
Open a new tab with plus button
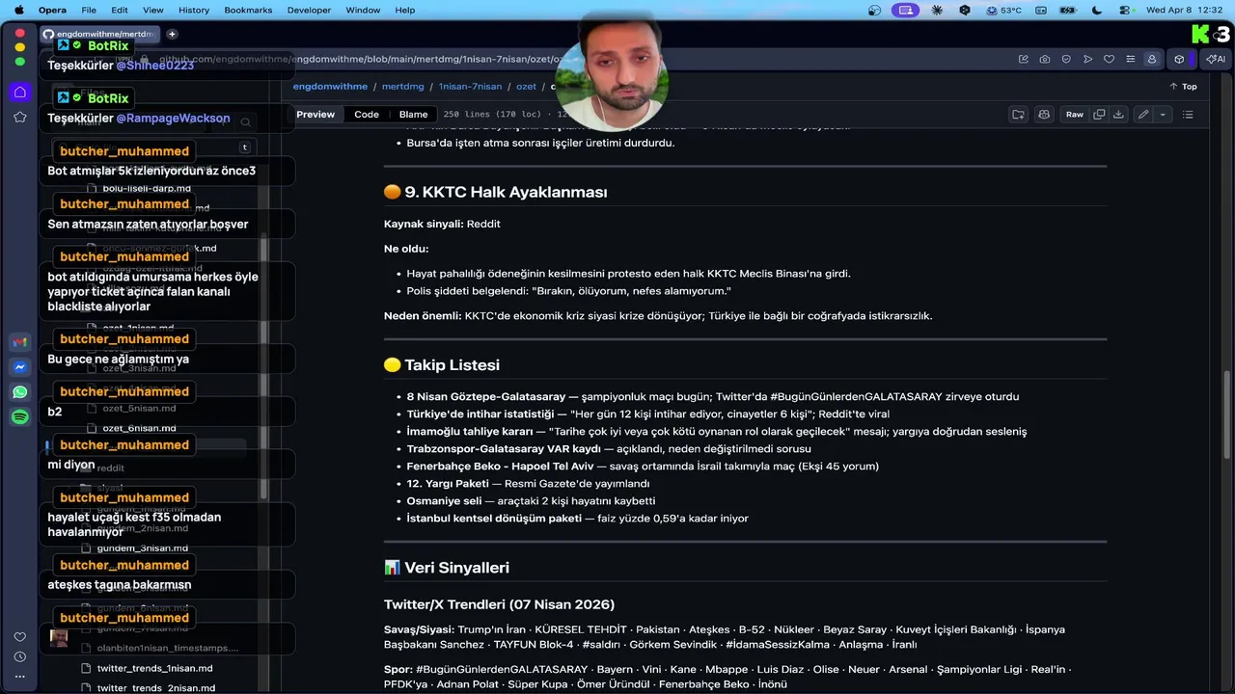point(172,34)
